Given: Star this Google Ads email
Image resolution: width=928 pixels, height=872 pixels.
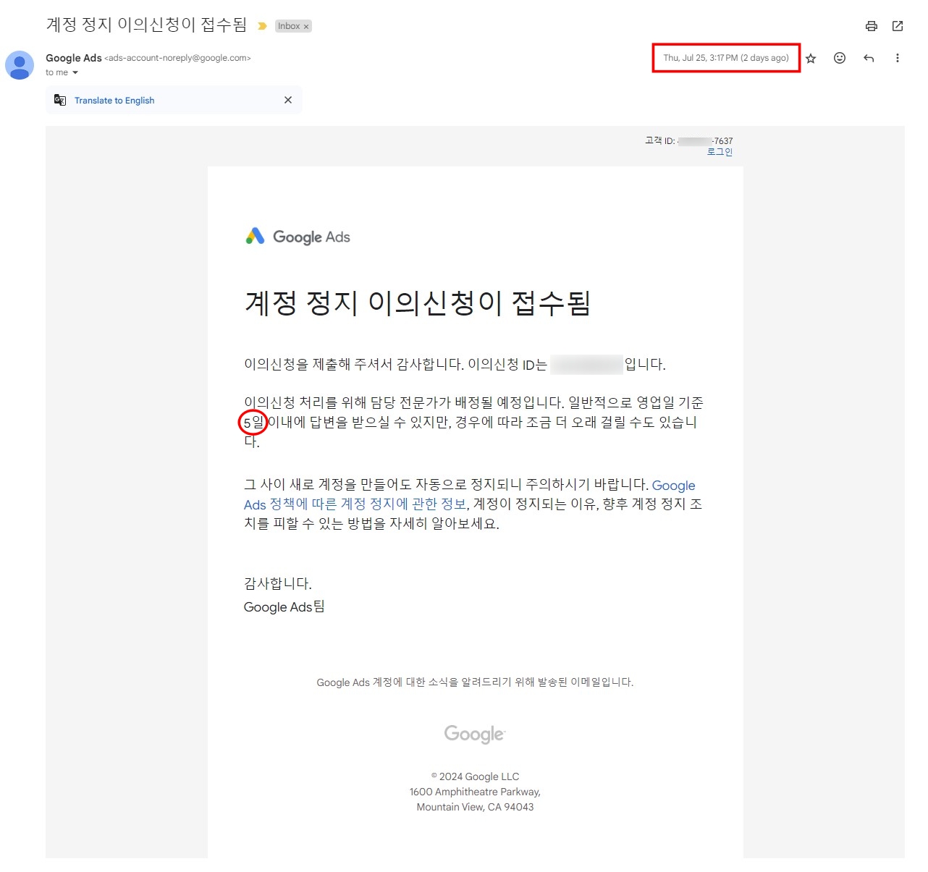Looking at the screenshot, I should (811, 59).
